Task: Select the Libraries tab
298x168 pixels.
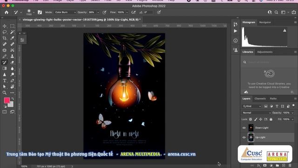Action: click(248, 52)
